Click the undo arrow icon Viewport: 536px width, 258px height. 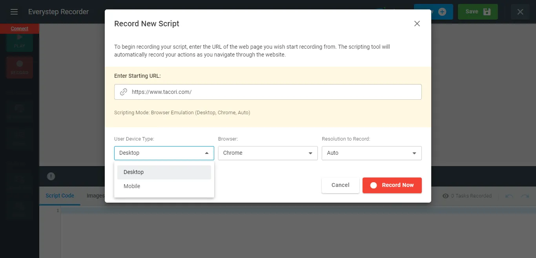[x=509, y=196]
